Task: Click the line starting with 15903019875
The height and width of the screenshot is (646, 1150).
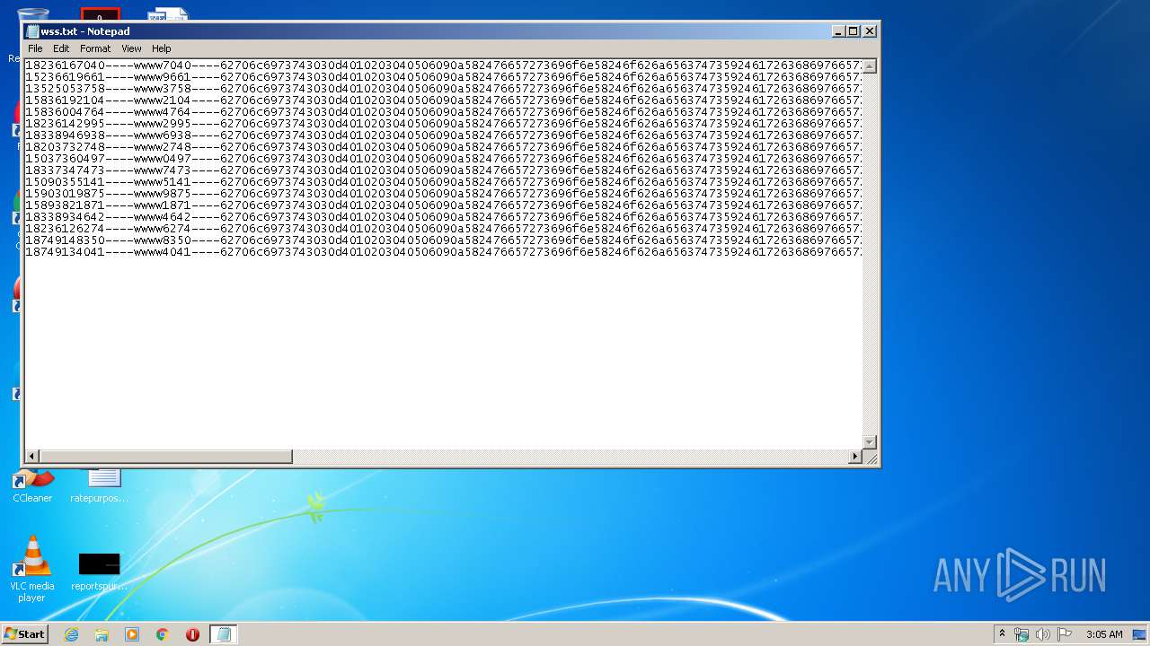Action: point(443,194)
